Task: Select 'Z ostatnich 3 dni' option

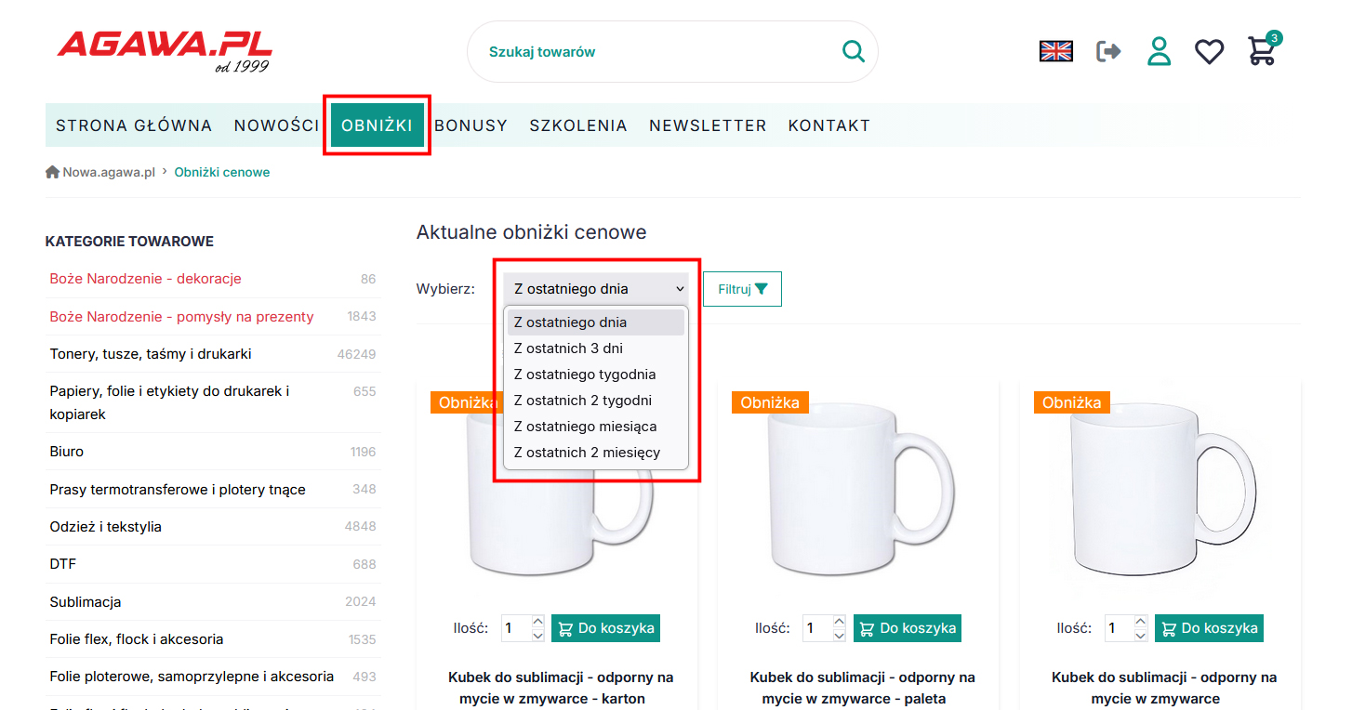Action: click(x=568, y=348)
